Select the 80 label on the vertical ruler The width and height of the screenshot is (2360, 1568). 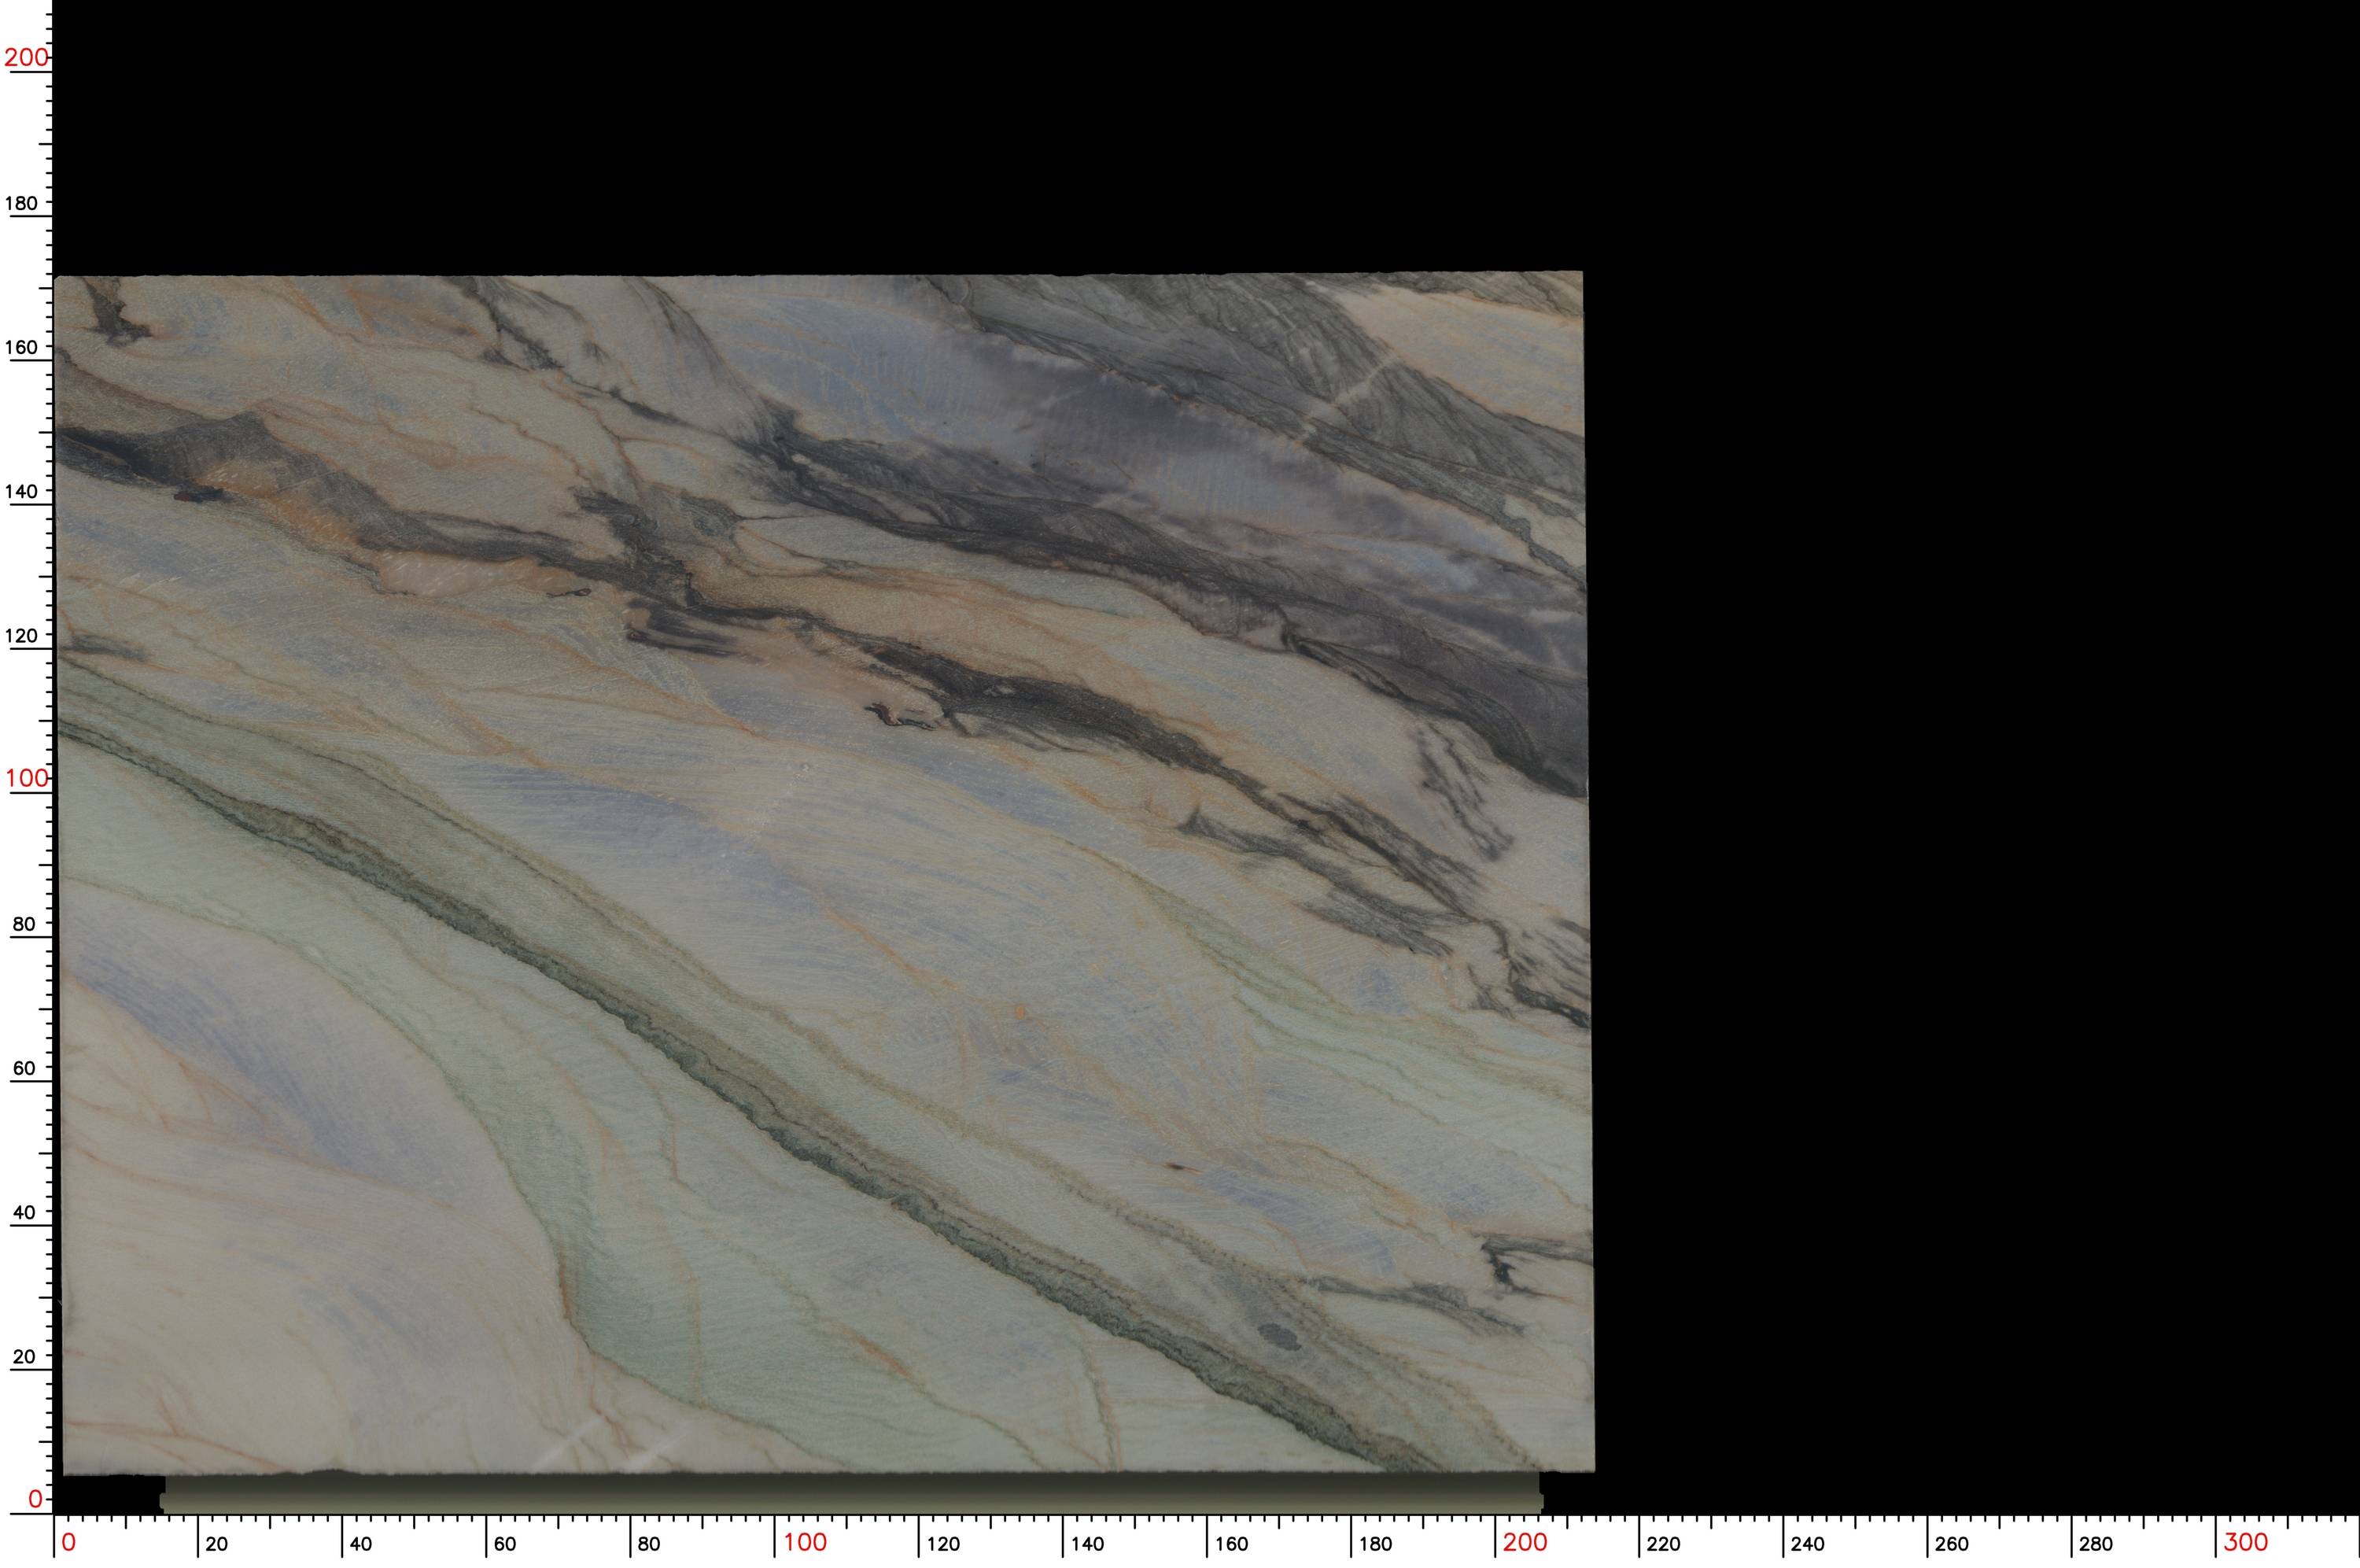[24, 924]
